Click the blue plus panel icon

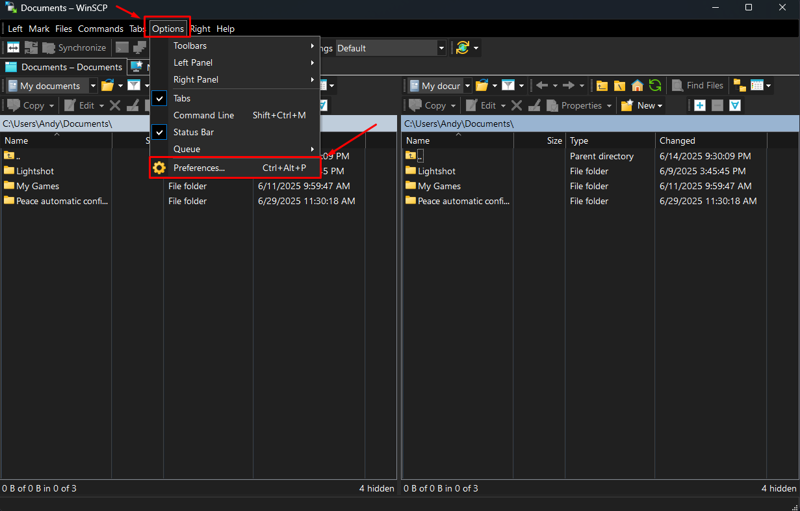[x=700, y=105]
